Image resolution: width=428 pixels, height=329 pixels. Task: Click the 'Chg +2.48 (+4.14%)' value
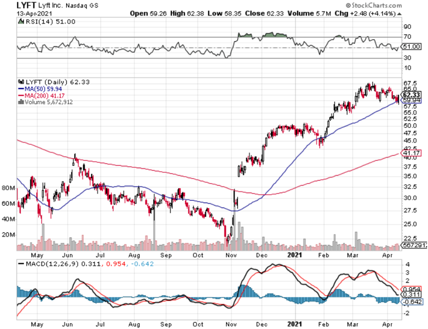coord(365,13)
